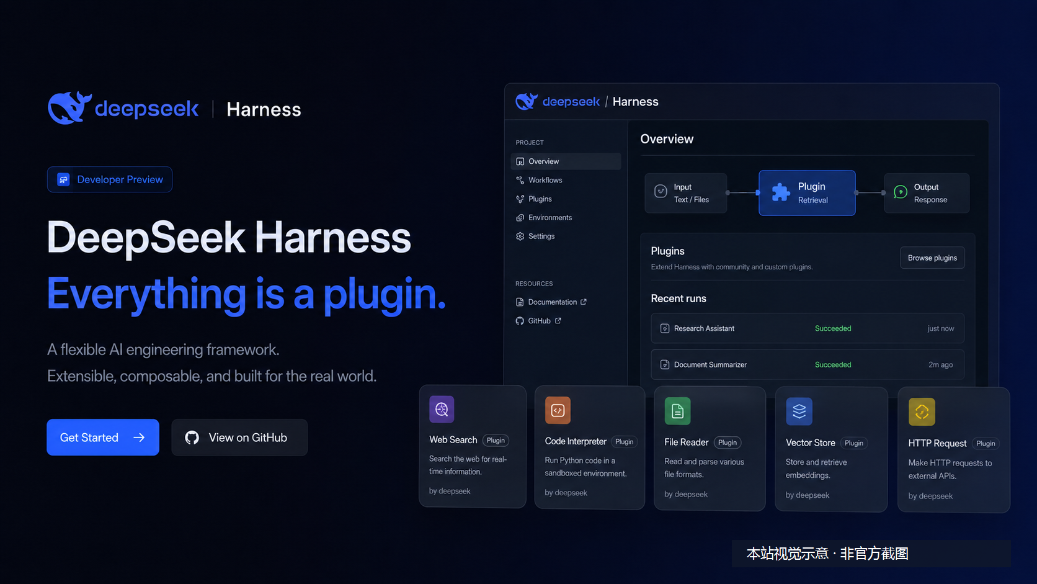Image resolution: width=1037 pixels, height=584 pixels.
Task: Click 'by deepseek' on the Web Search card
Action: 450,492
